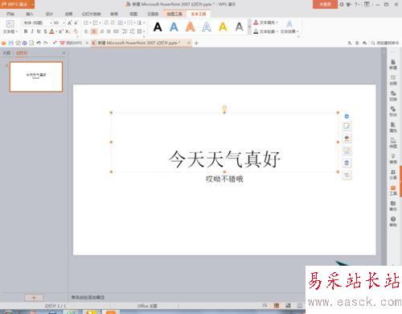Viewport: 402px width, 314px height.
Task: Toggle text shadow S button
Action: pyautogui.click(x=45, y=31)
